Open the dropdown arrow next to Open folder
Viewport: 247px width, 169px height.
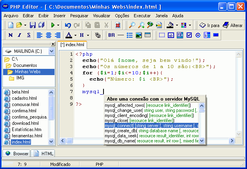click(x=25, y=25)
